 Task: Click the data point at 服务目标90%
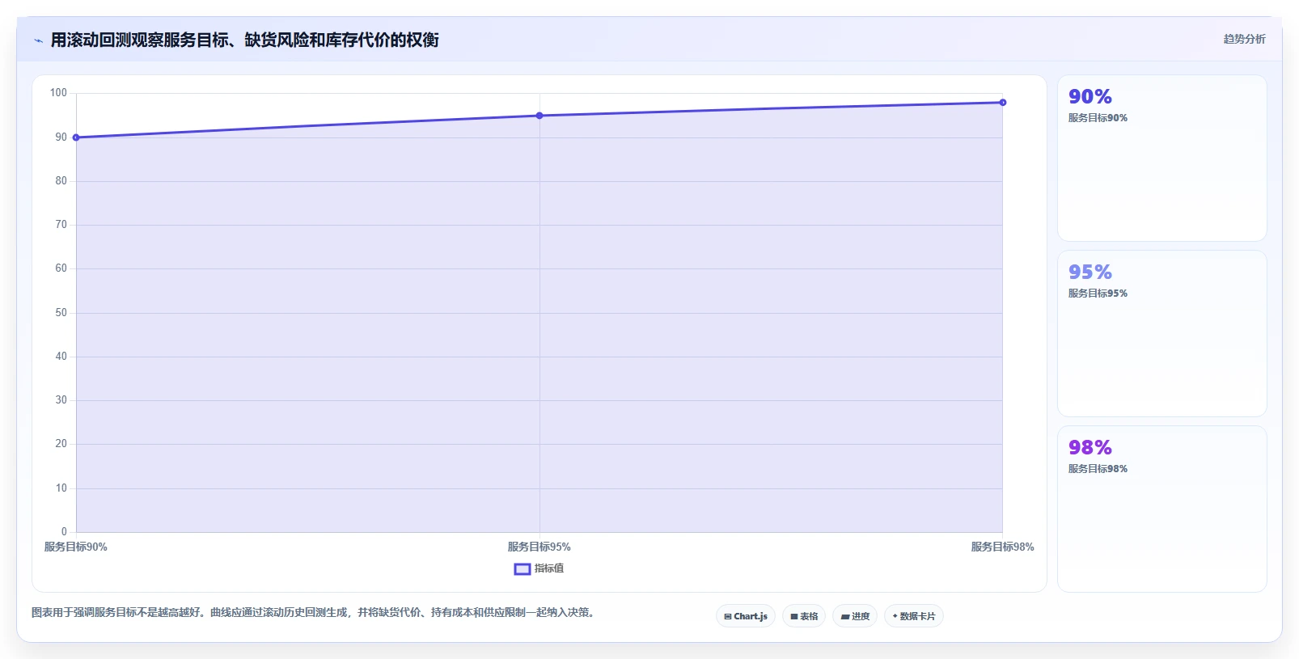point(76,137)
